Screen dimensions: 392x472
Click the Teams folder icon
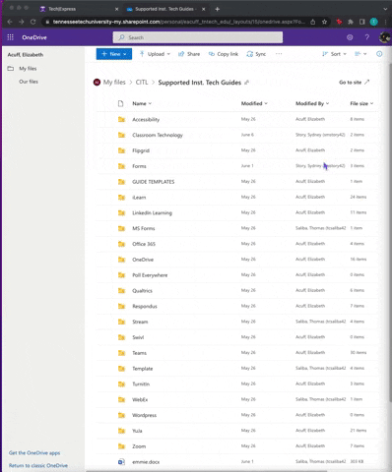point(121,353)
